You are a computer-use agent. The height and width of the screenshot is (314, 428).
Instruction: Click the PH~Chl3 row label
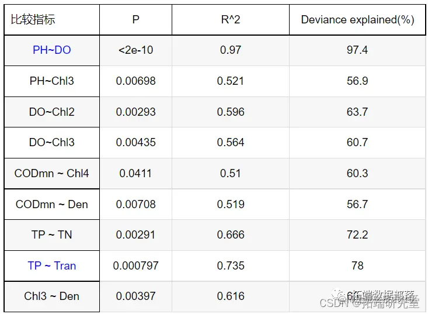52,81
